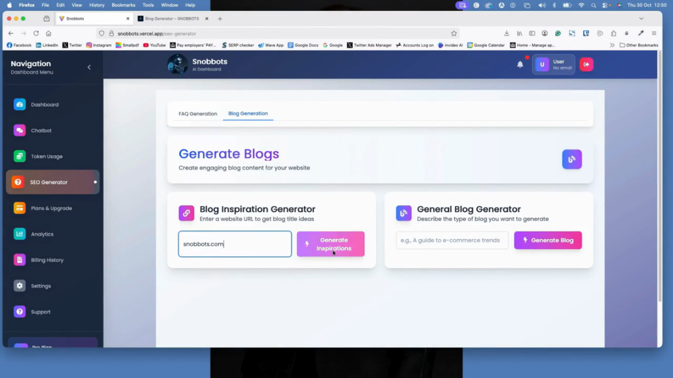
Task: Click the Generate Blog button
Action: tap(548, 240)
